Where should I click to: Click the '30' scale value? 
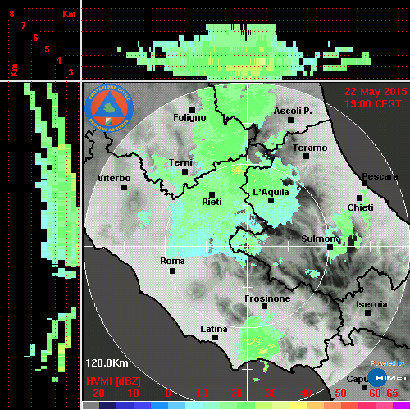pyautogui.click(x=271, y=394)
